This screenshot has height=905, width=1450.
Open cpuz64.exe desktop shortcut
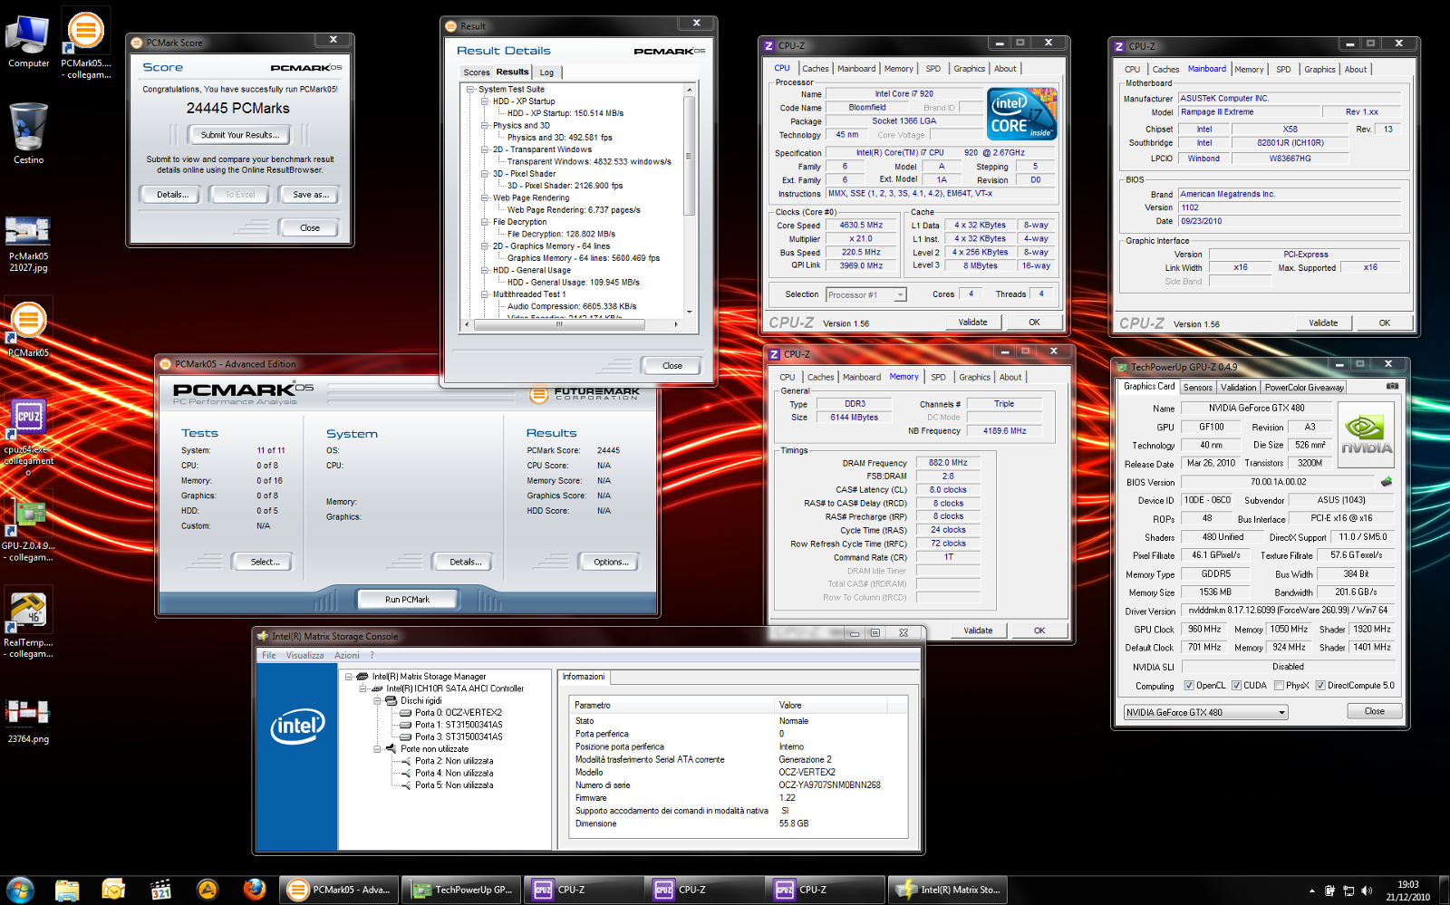[x=28, y=438]
